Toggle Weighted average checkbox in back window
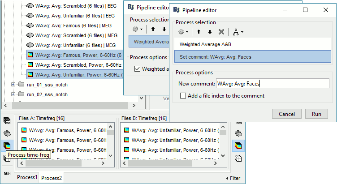Image resolution: width=337 pixels, height=184 pixels. click(x=137, y=69)
